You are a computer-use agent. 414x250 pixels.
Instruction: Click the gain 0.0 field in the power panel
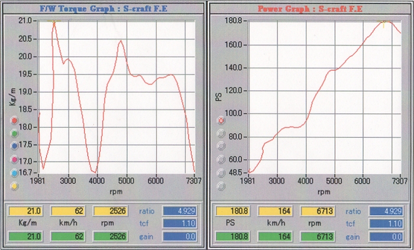click(387, 236)
